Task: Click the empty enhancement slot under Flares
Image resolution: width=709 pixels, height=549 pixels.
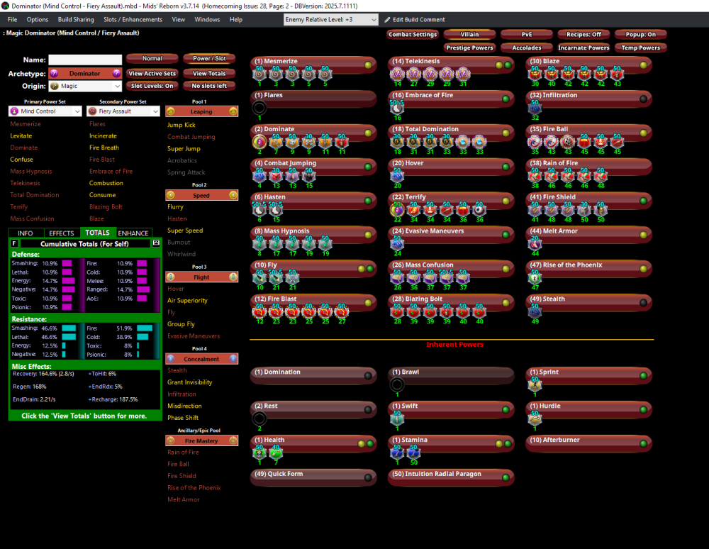Action: pos(259,108)
